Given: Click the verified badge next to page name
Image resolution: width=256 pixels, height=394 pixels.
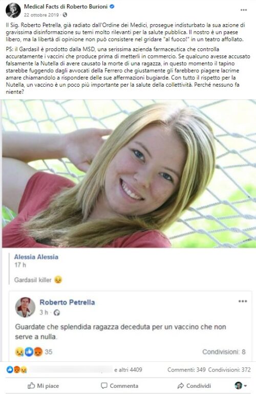Looking at the screenshot, I should tap(112, 7).
